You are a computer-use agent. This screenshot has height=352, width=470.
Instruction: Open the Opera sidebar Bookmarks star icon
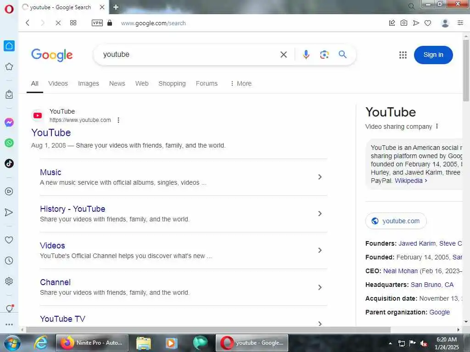(x=9, y=66)
